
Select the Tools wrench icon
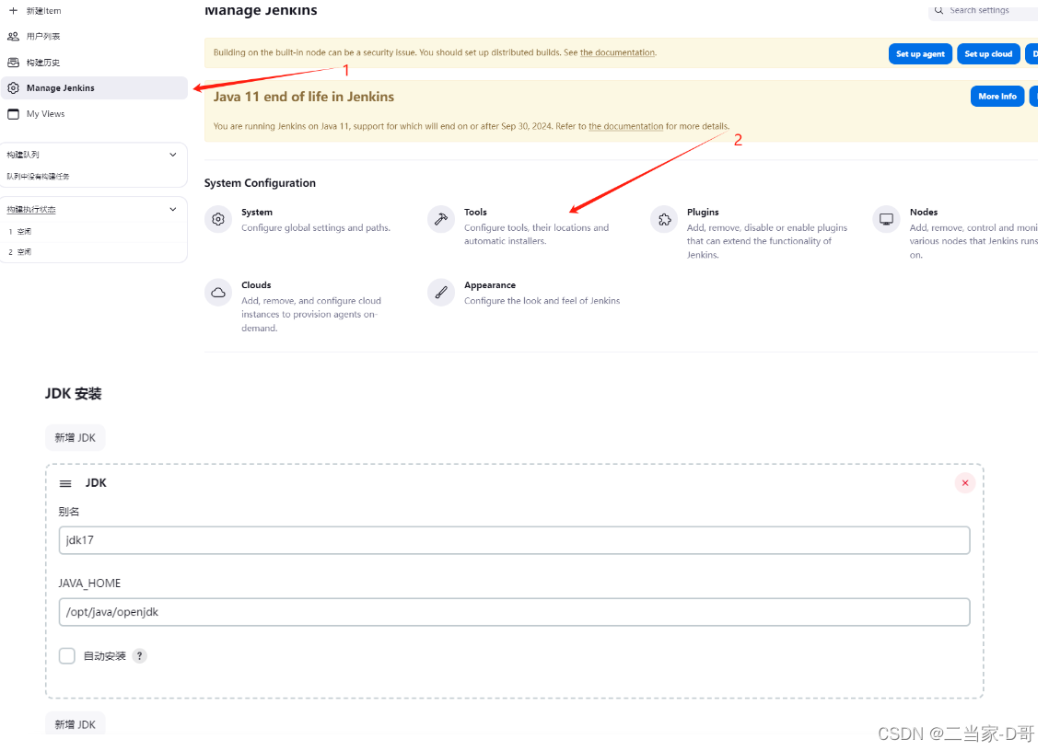click(440, 219)
